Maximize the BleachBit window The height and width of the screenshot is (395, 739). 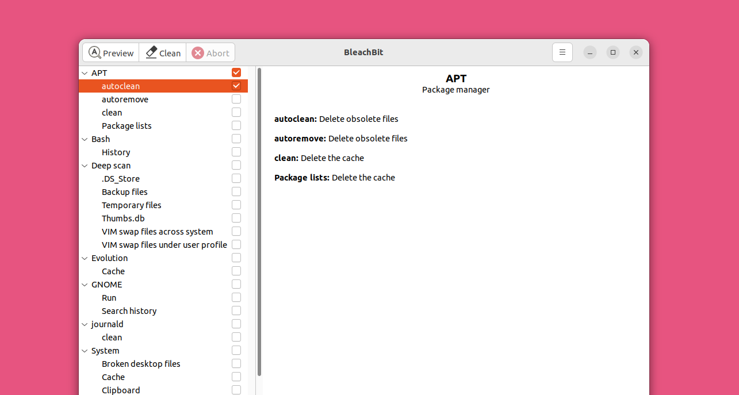pos(613,52)
